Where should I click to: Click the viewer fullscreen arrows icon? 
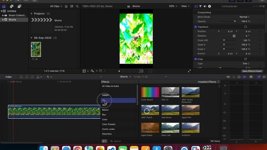189,71
